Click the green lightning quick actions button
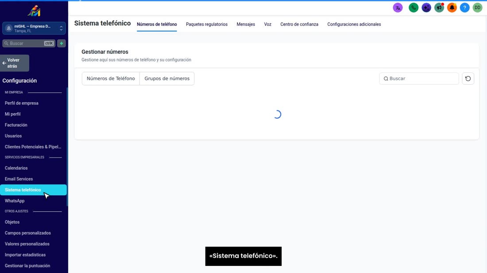Screen dimensions: 487x273 pos(62,43)
